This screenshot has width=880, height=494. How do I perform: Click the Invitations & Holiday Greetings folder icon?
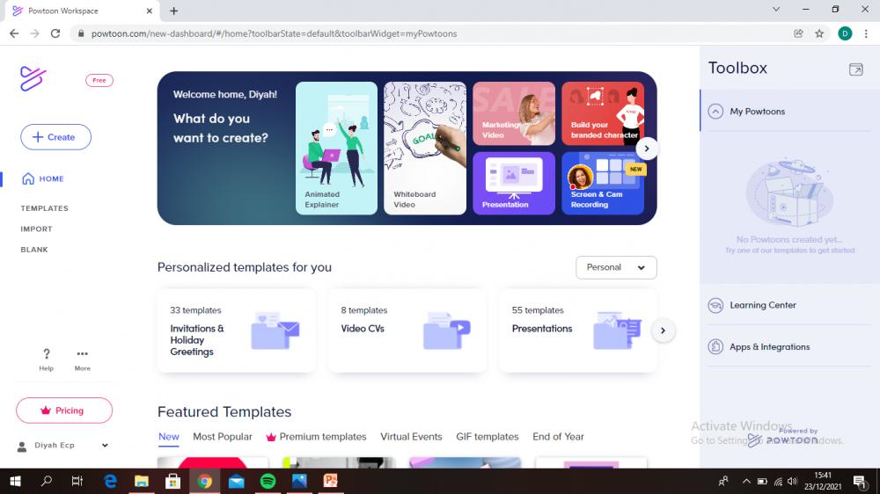[275, 331]
